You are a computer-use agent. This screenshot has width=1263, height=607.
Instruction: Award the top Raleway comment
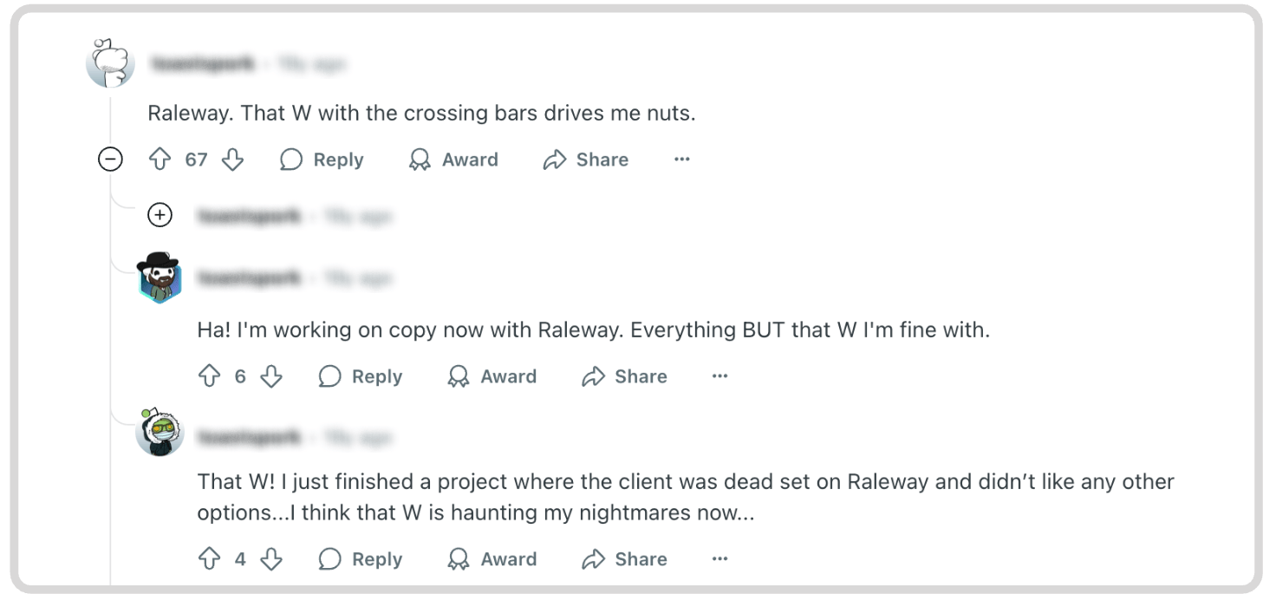click(453, 160)
